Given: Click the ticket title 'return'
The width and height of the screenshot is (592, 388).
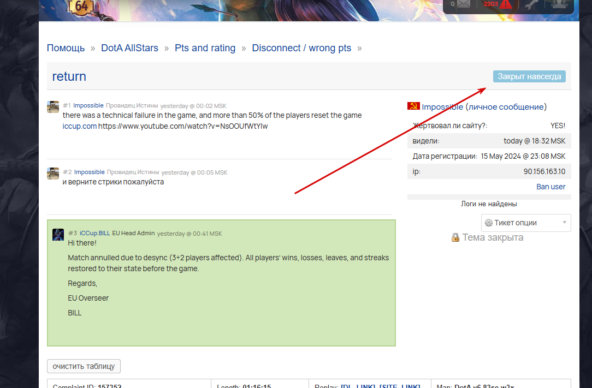Looking at the screenshot, I should 69,76.
